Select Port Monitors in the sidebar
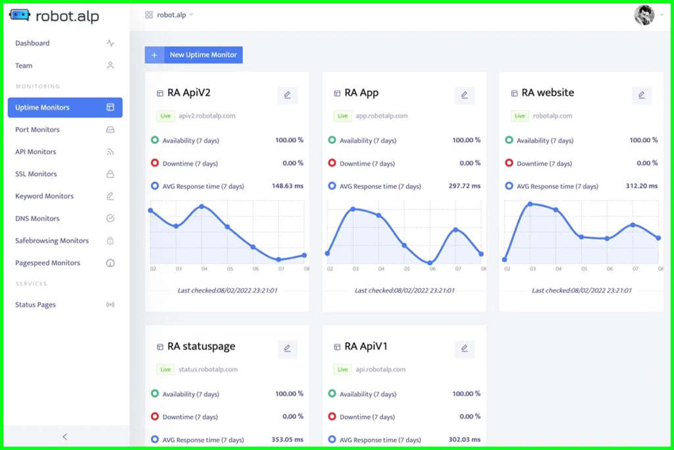674x450 pixels. pos(38,130)
